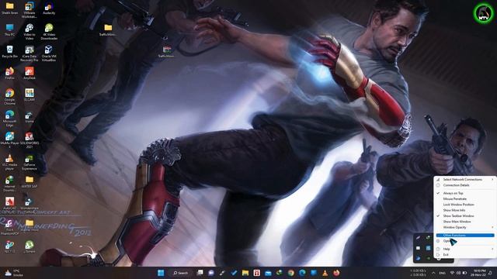Screen dimensions: 497x279
Task: Expand the Help submenu
Action: [x=464, y=249]
